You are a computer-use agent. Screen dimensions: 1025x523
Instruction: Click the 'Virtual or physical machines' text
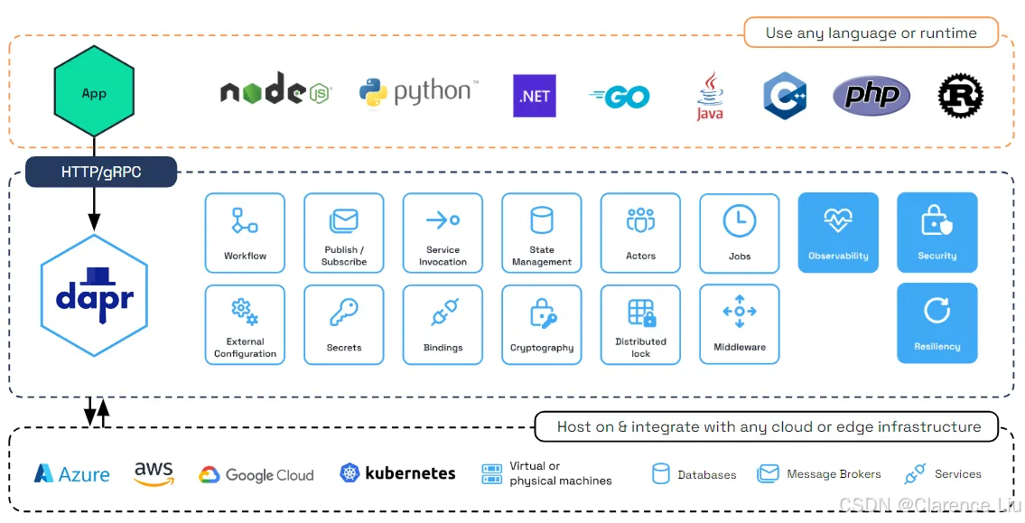[561, 473]
